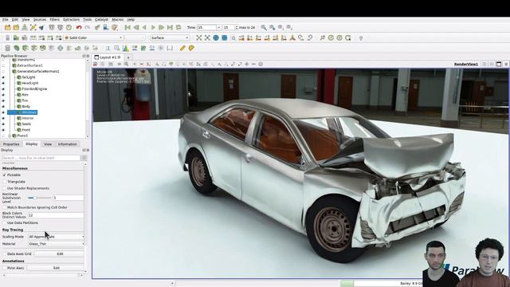The width and height of the screenshot is (510, 287).
Task: Tick the Data Axes Grid checkbox
Action: 5,254
